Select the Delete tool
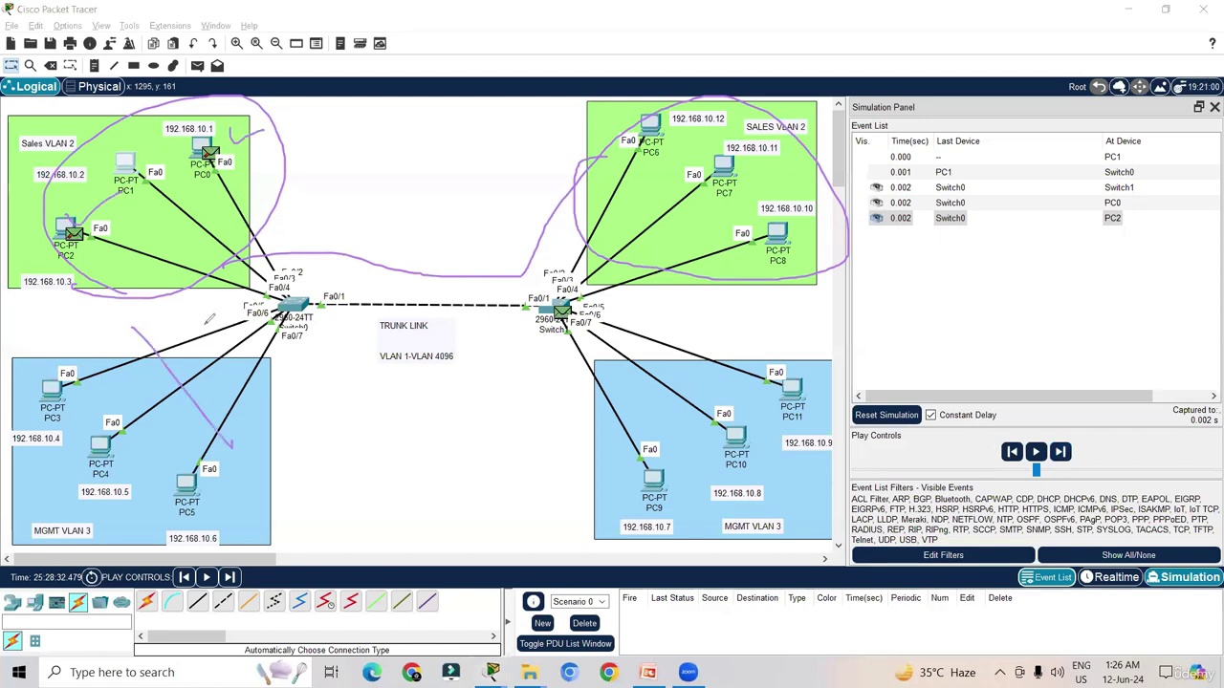Screen dimensions: 1224x688 (51, 66)
